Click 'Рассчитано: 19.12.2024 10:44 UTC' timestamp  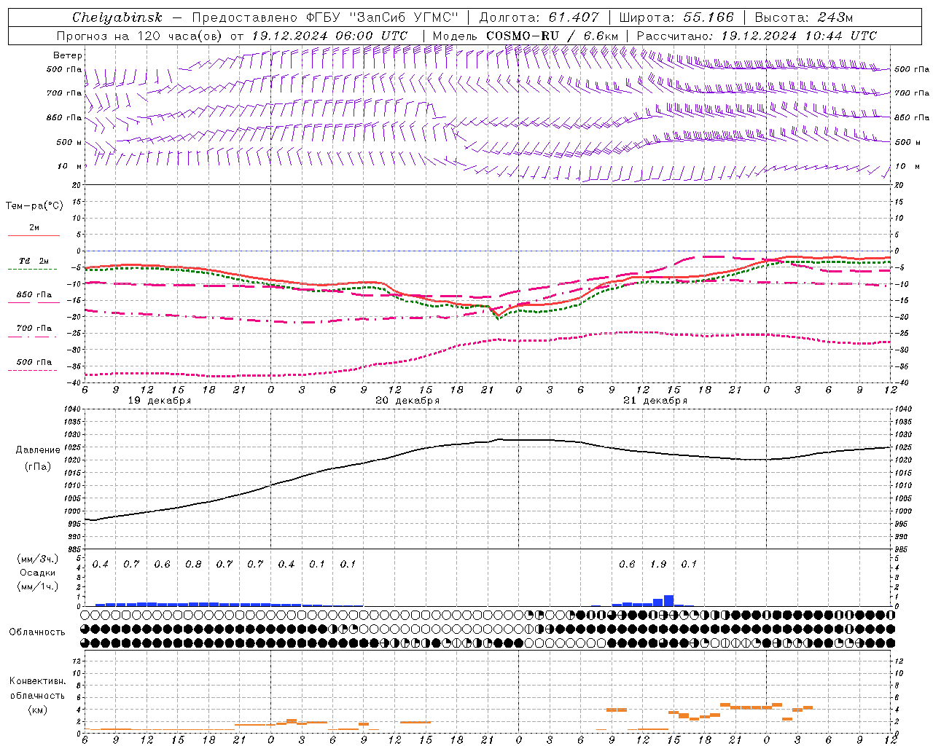(757, 36)
